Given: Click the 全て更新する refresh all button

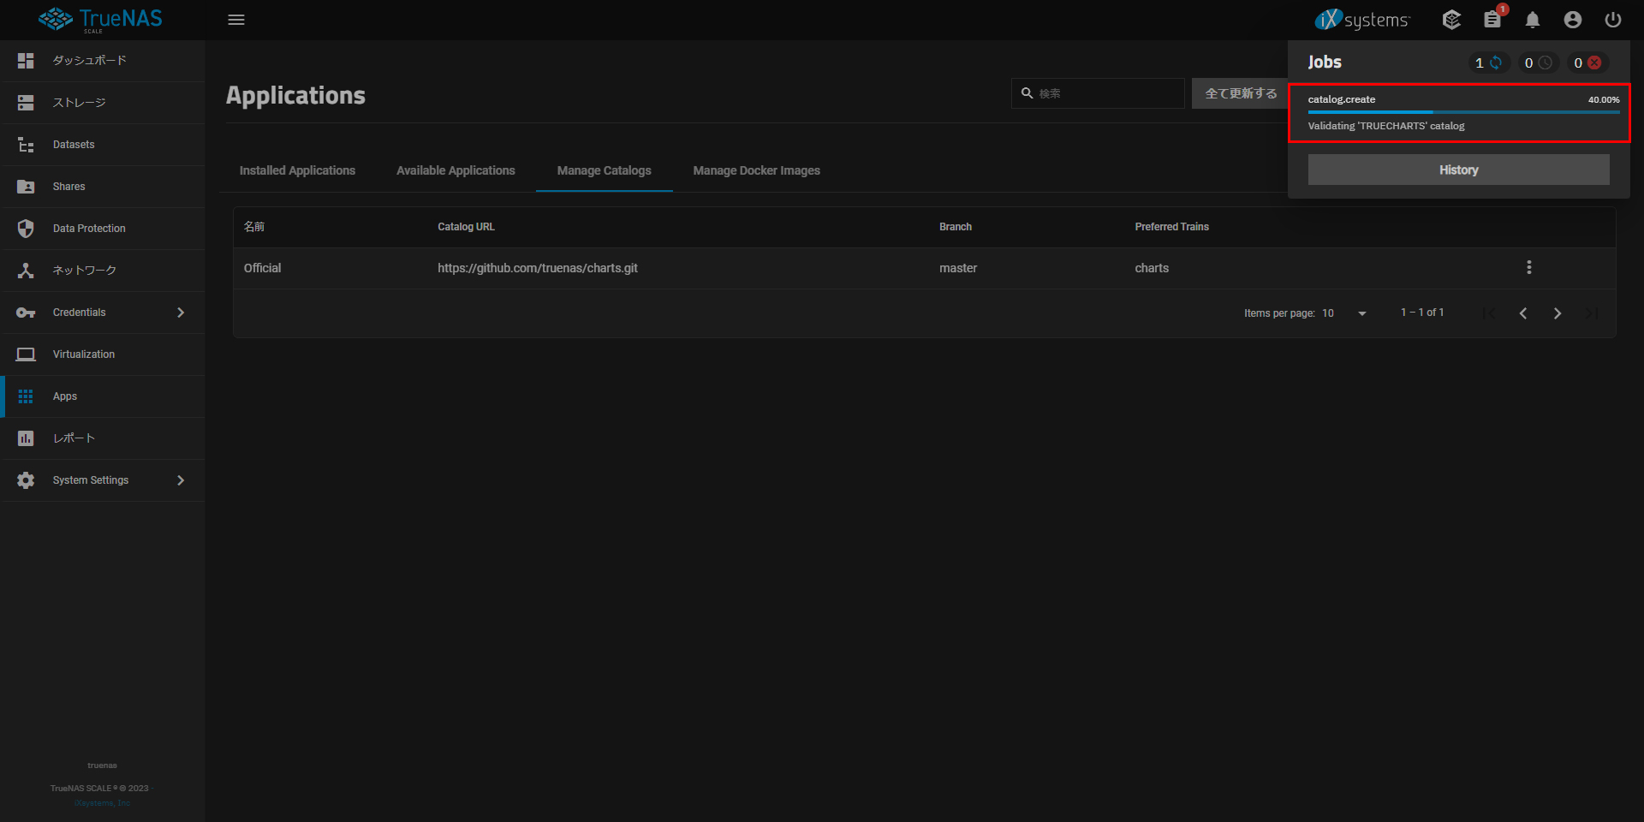Looking at the screenshot, I should click(x=1240, y=93).
